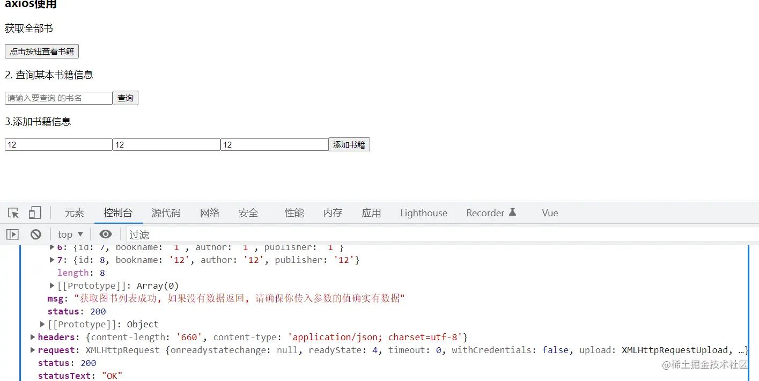The width and height of the screenshot is (759, 381).
Task: Expand the request XMLHttpRequest row
Action: coord(33,350)
